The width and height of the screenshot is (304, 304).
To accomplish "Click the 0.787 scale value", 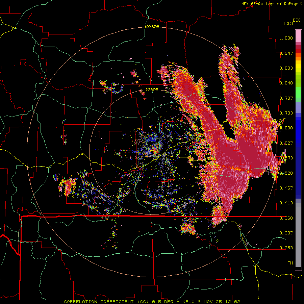I will click(x=286, y=98).
